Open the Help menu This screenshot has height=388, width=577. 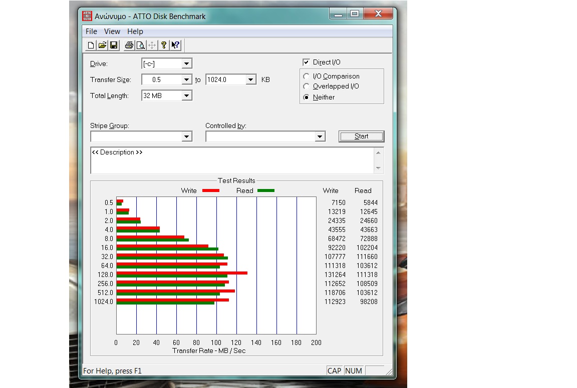tap(135, 31)
